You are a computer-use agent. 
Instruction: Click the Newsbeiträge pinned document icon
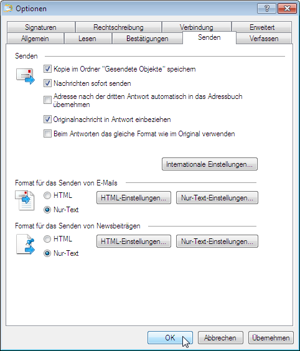26,245
